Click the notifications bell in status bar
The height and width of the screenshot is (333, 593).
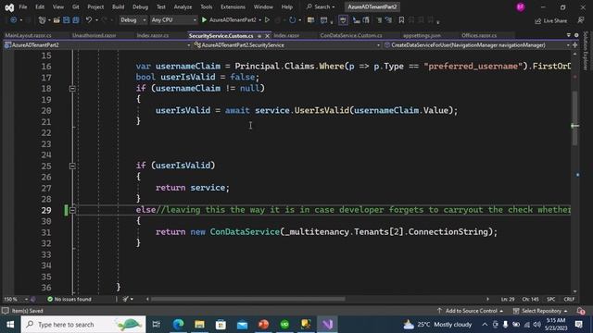[581, 311]
